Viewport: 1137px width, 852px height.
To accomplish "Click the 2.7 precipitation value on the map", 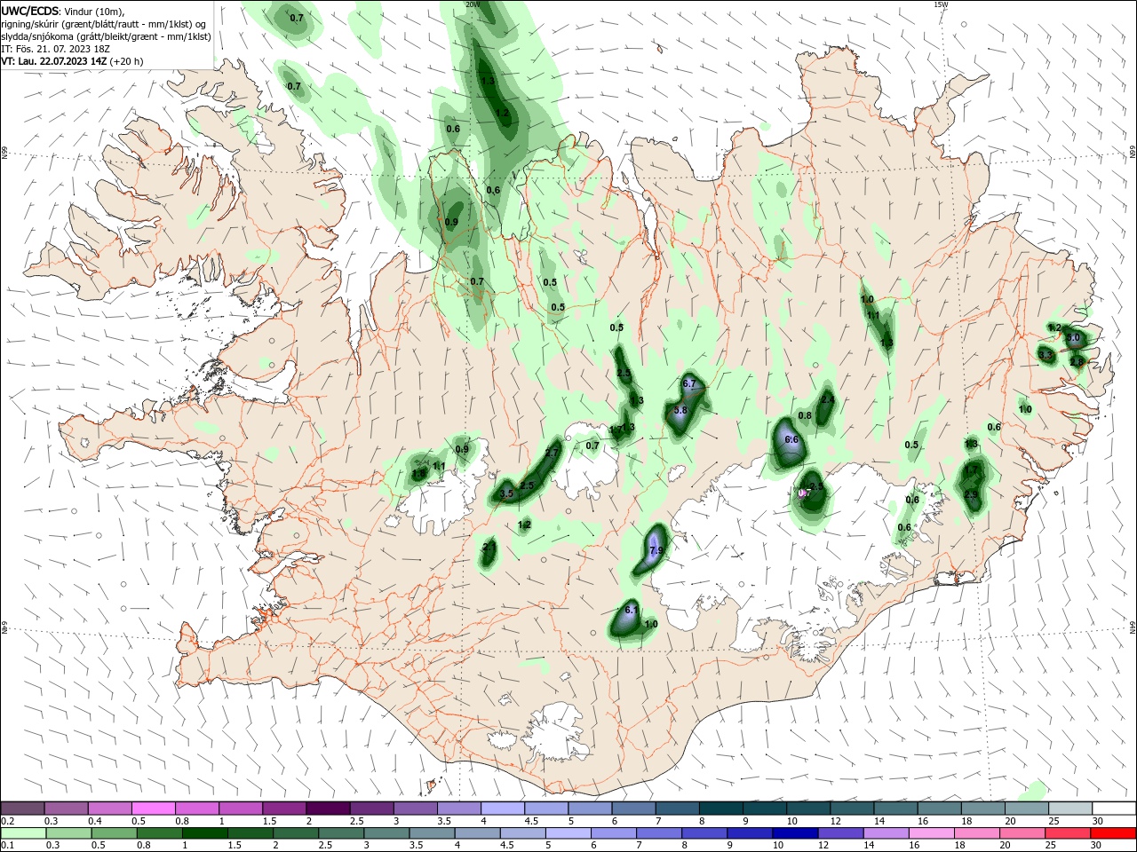I will click(551, 454).
